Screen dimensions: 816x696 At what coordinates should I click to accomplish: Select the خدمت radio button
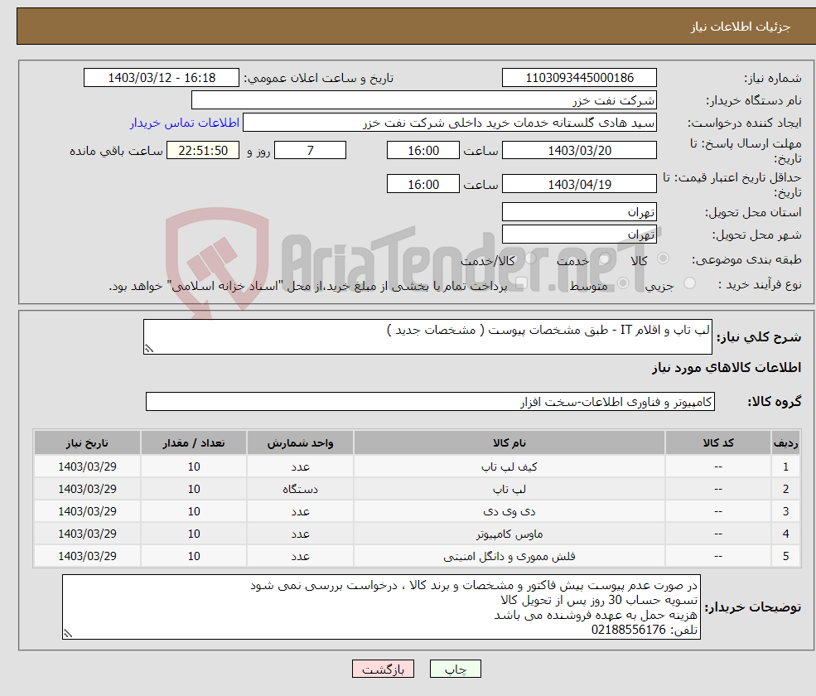point(605,259)
